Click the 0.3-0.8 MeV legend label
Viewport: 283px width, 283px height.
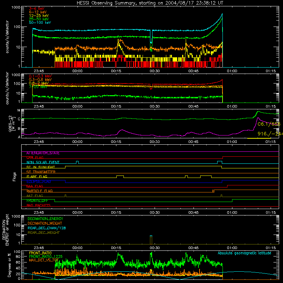pyautogui.click(x=40, y=80)
